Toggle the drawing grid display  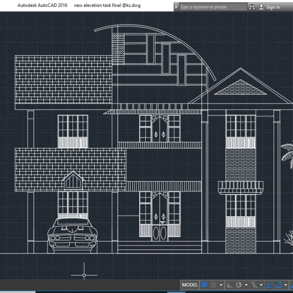(205, 285)
